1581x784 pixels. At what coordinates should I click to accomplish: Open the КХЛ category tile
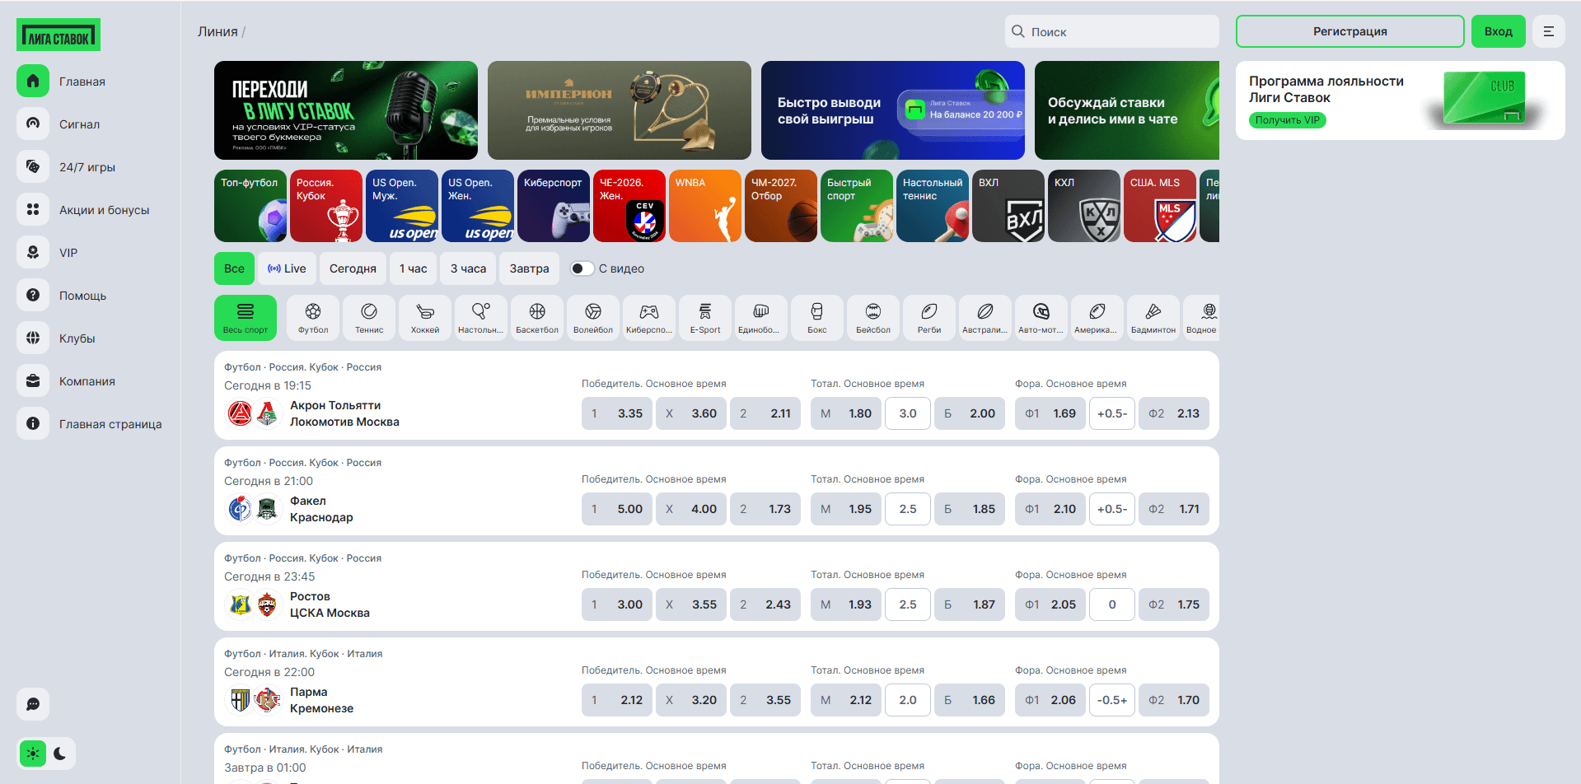tap(1084, 206)
